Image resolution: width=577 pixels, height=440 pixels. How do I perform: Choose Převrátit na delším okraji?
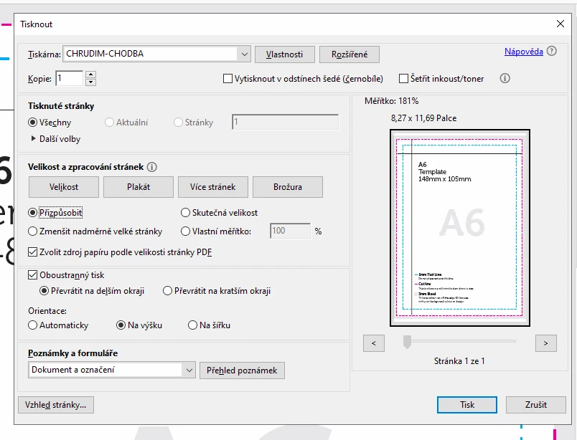point(44,291)
